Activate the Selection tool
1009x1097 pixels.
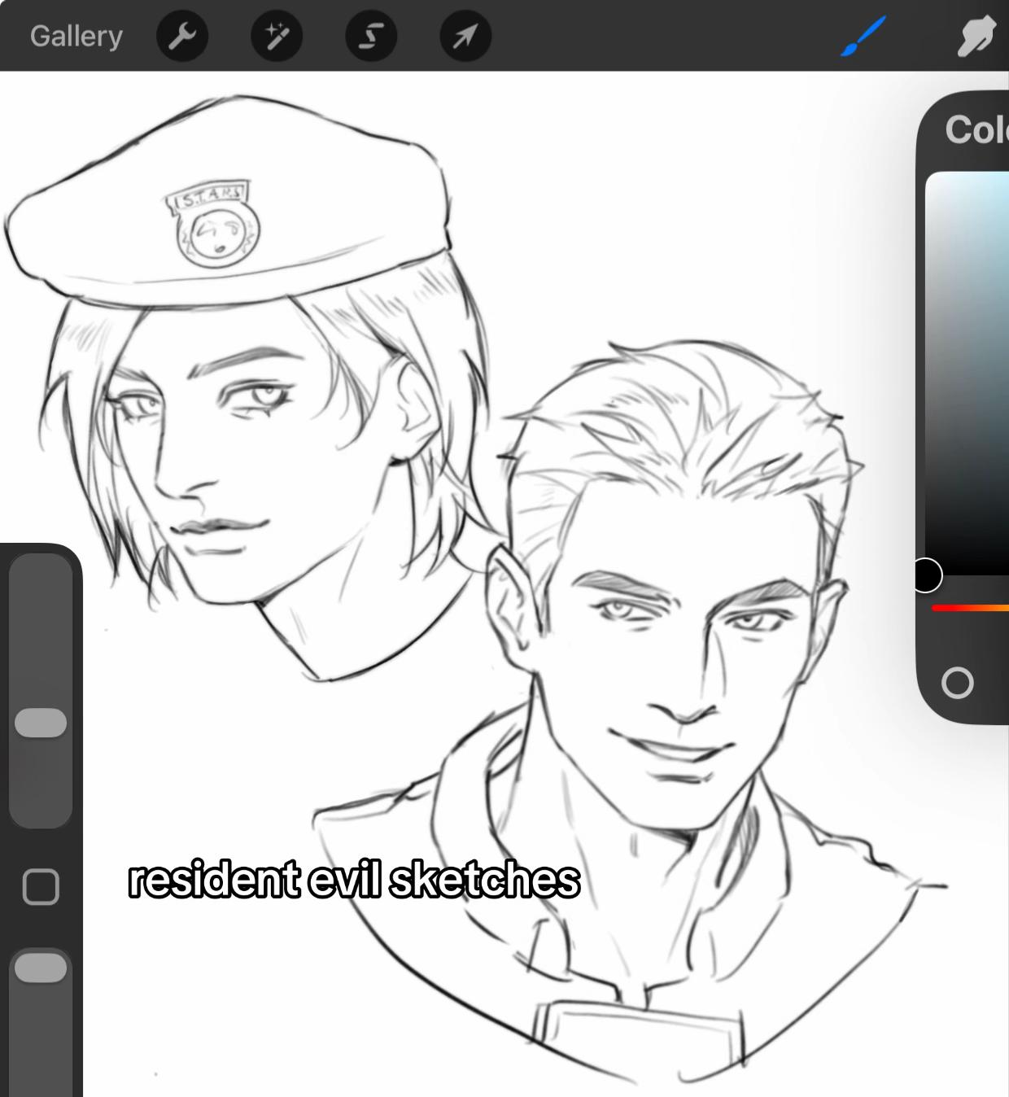371,36
